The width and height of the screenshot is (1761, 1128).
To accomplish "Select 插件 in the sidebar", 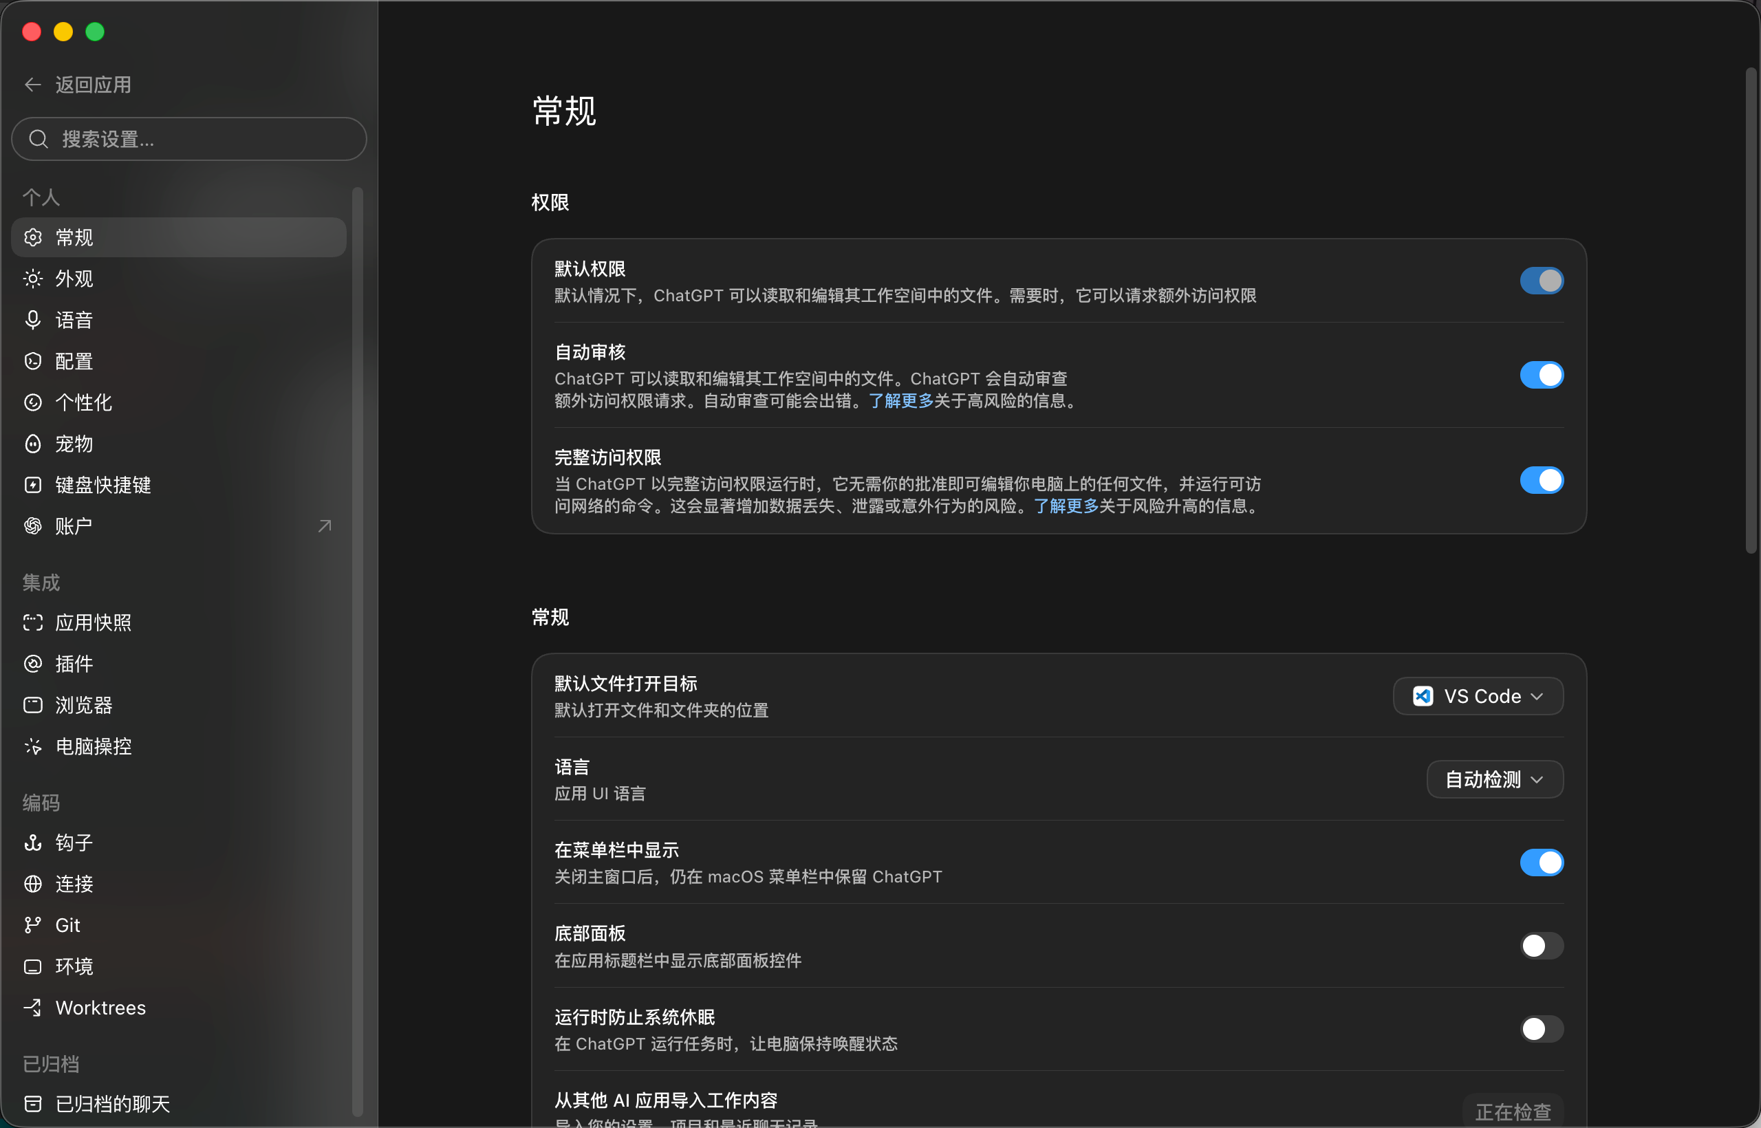I will click(x=179, y=664).
